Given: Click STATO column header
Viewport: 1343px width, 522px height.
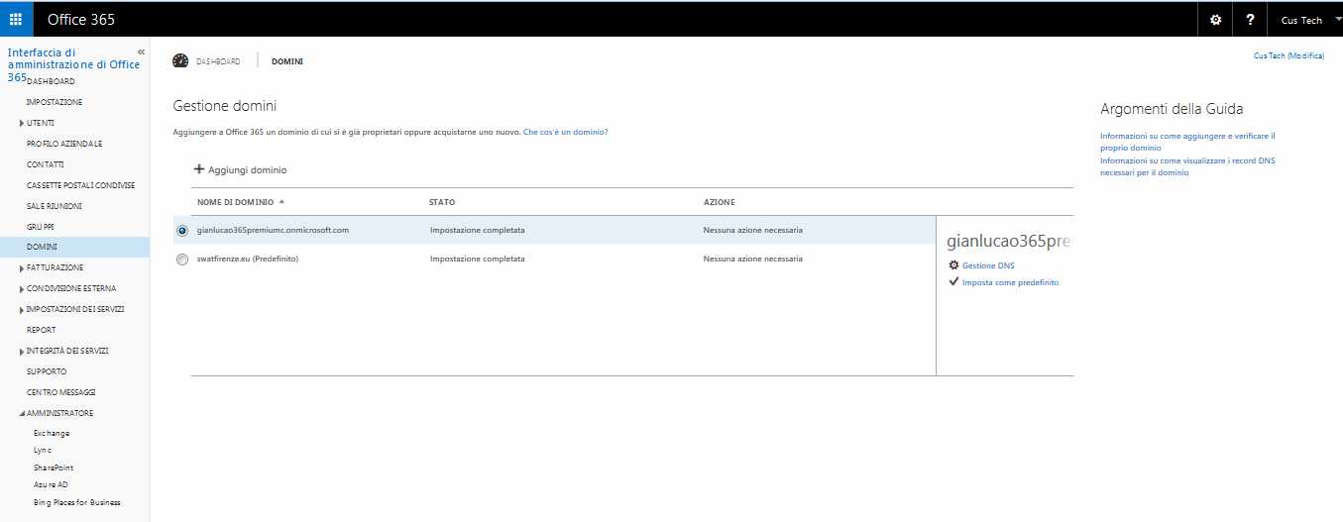Looking at the screenshot, I should pyautogui.click(x=442, y=202).
